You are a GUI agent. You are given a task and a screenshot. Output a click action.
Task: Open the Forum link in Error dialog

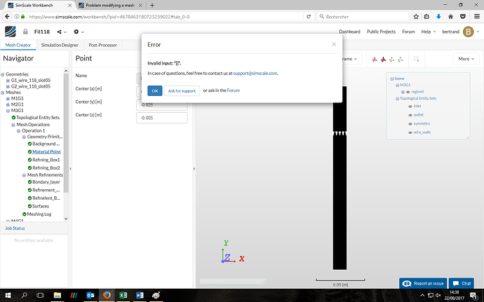coord(234,90)
